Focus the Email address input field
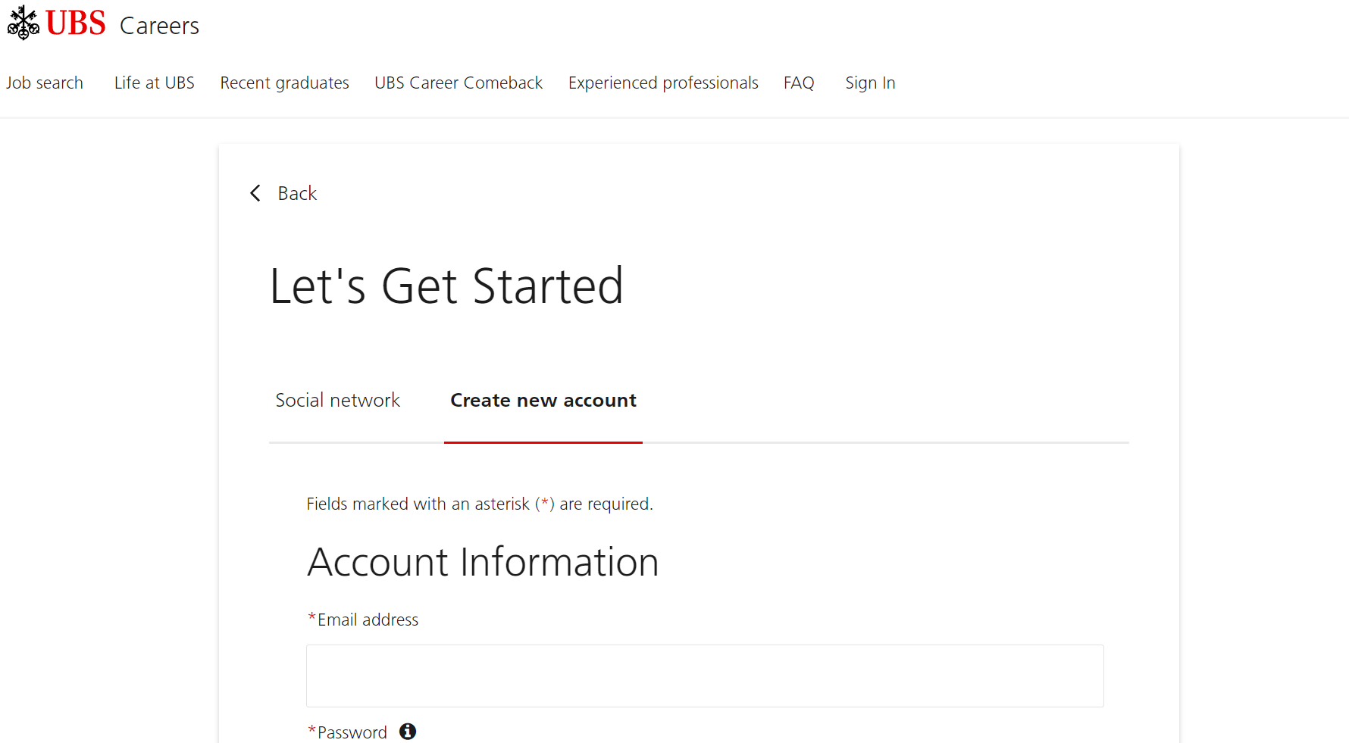The height and width of the screenshot is (743, 1349). (x=705, y=676)
